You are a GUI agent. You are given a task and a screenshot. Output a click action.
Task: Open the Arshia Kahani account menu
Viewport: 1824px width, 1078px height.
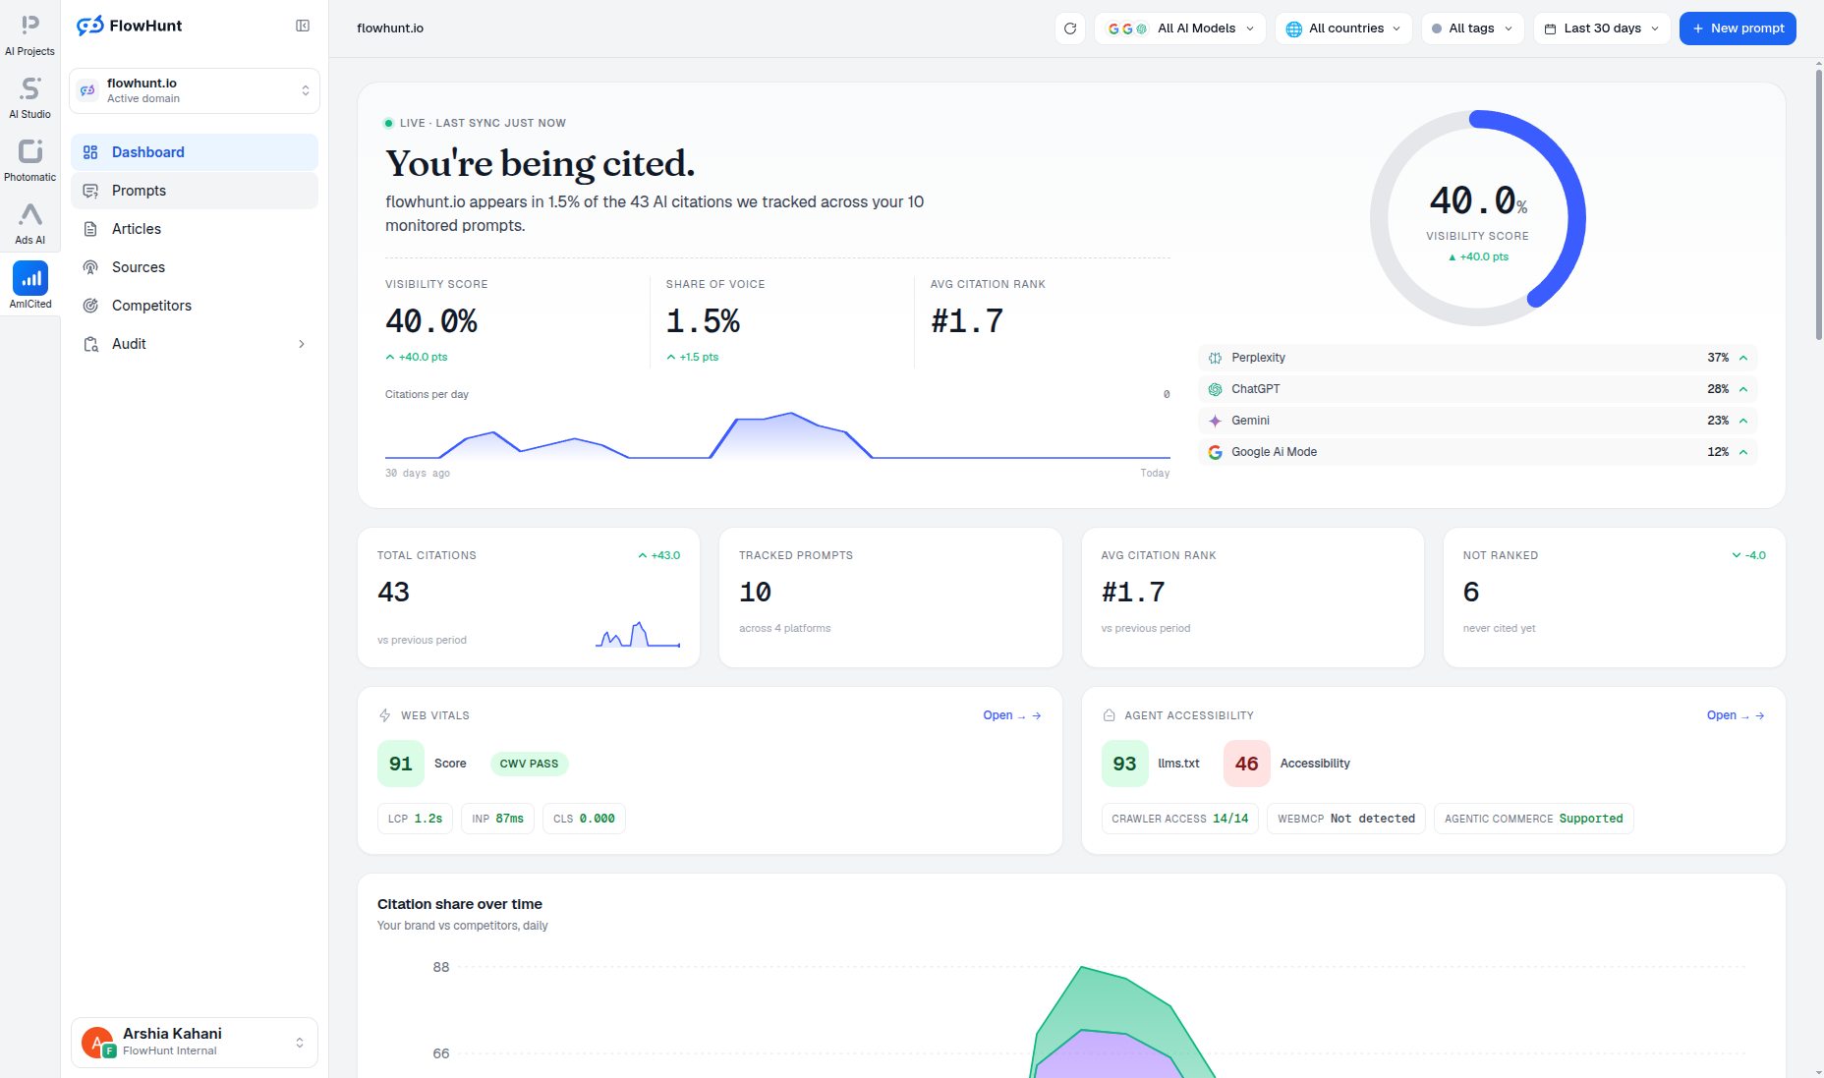point(195,1043)
